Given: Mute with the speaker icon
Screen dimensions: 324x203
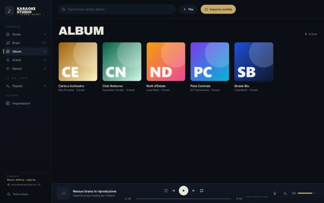Looking at the screenshot, I should 294,193.
